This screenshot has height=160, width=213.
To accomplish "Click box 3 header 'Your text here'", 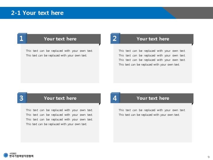I will 60,98.
